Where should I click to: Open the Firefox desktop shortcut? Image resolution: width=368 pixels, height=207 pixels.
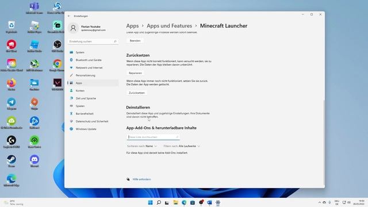coord(11,85)
